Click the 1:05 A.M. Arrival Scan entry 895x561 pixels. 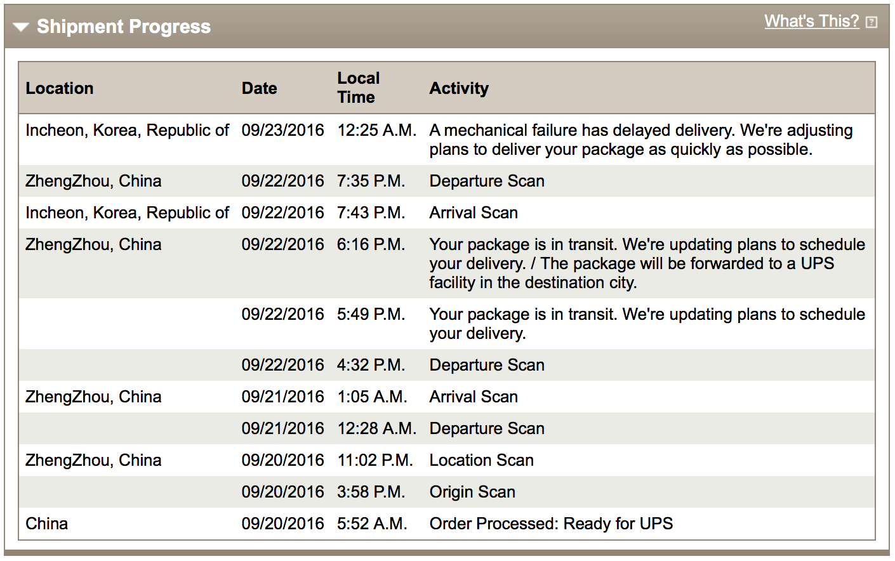point(474,397)
